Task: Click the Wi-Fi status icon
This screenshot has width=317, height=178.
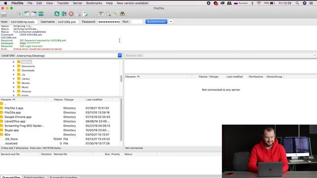Action: [x=259, y=3]
